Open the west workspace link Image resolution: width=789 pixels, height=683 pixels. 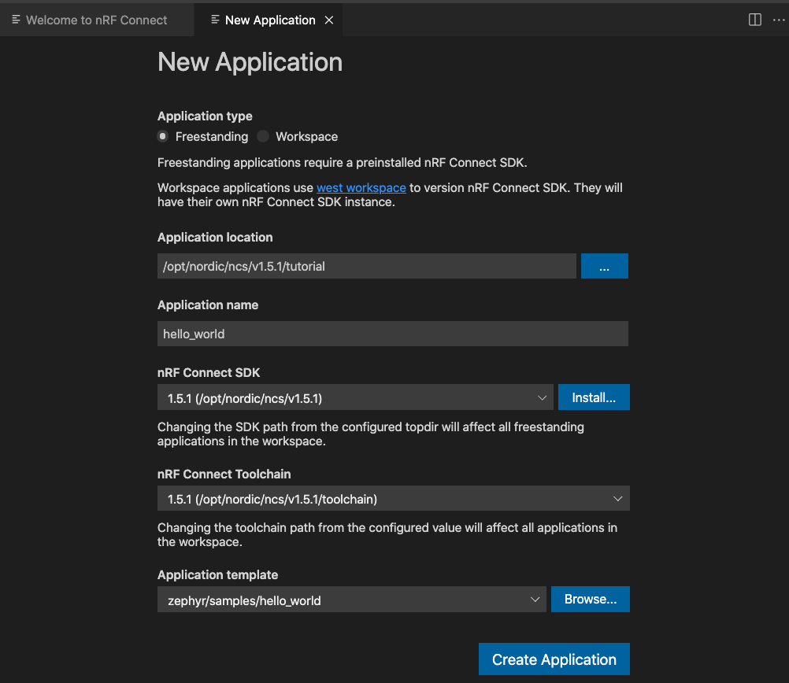tap(361, 188)
